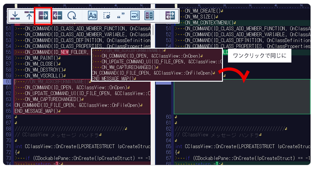
Task: Toggle the dotted-box minus icon in toolbar
Action: pos(107,16)
